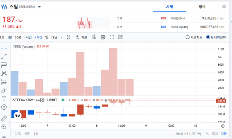Click the +1.08% change text
The image size is (232, 139).
(x=8, y=26)
